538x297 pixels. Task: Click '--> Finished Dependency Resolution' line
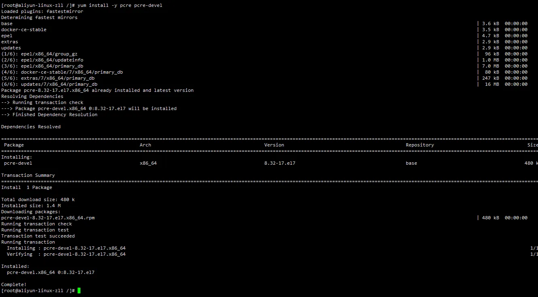(49, 115)
